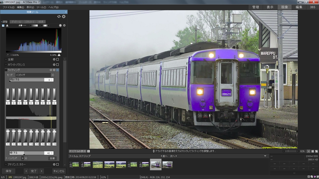Image resolution: width=319 pixels, height=179 pixels.
Task: Toggle the histogram display icon
Action: click(x=3, y=25)
